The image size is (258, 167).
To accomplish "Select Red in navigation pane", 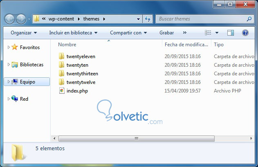I will tap(24, 99).
